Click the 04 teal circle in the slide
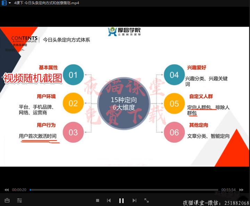Screen dimensions: 250x206 174,75
